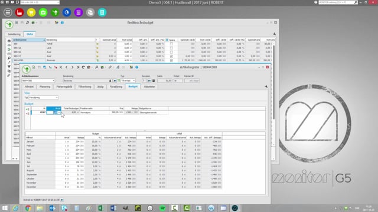The width and height of the screenshot is (378, 212).
Task: Toggle Spara checkbox for article 989412
Action: click(x=171, y=48)
